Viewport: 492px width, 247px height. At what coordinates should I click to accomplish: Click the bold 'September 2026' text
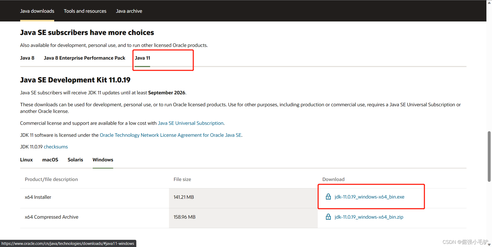point(167,93)
